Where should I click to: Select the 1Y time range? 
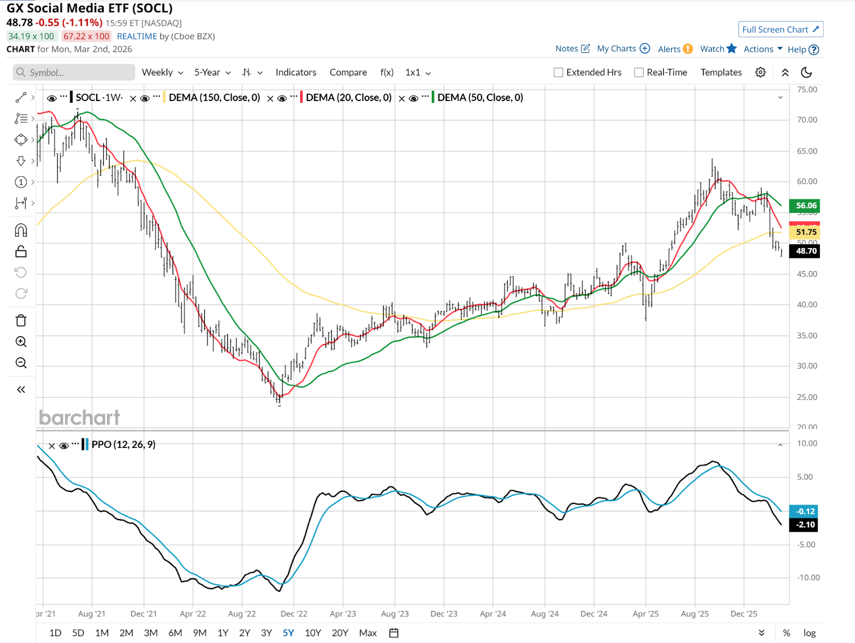coord(223,633)
